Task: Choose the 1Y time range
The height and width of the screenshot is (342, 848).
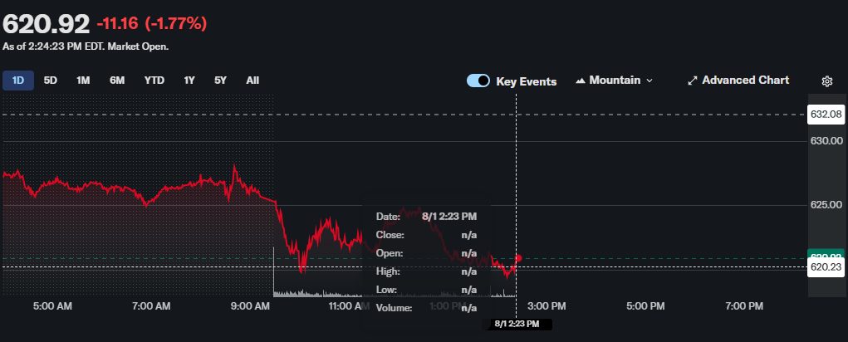Action: tap(189, 81)
